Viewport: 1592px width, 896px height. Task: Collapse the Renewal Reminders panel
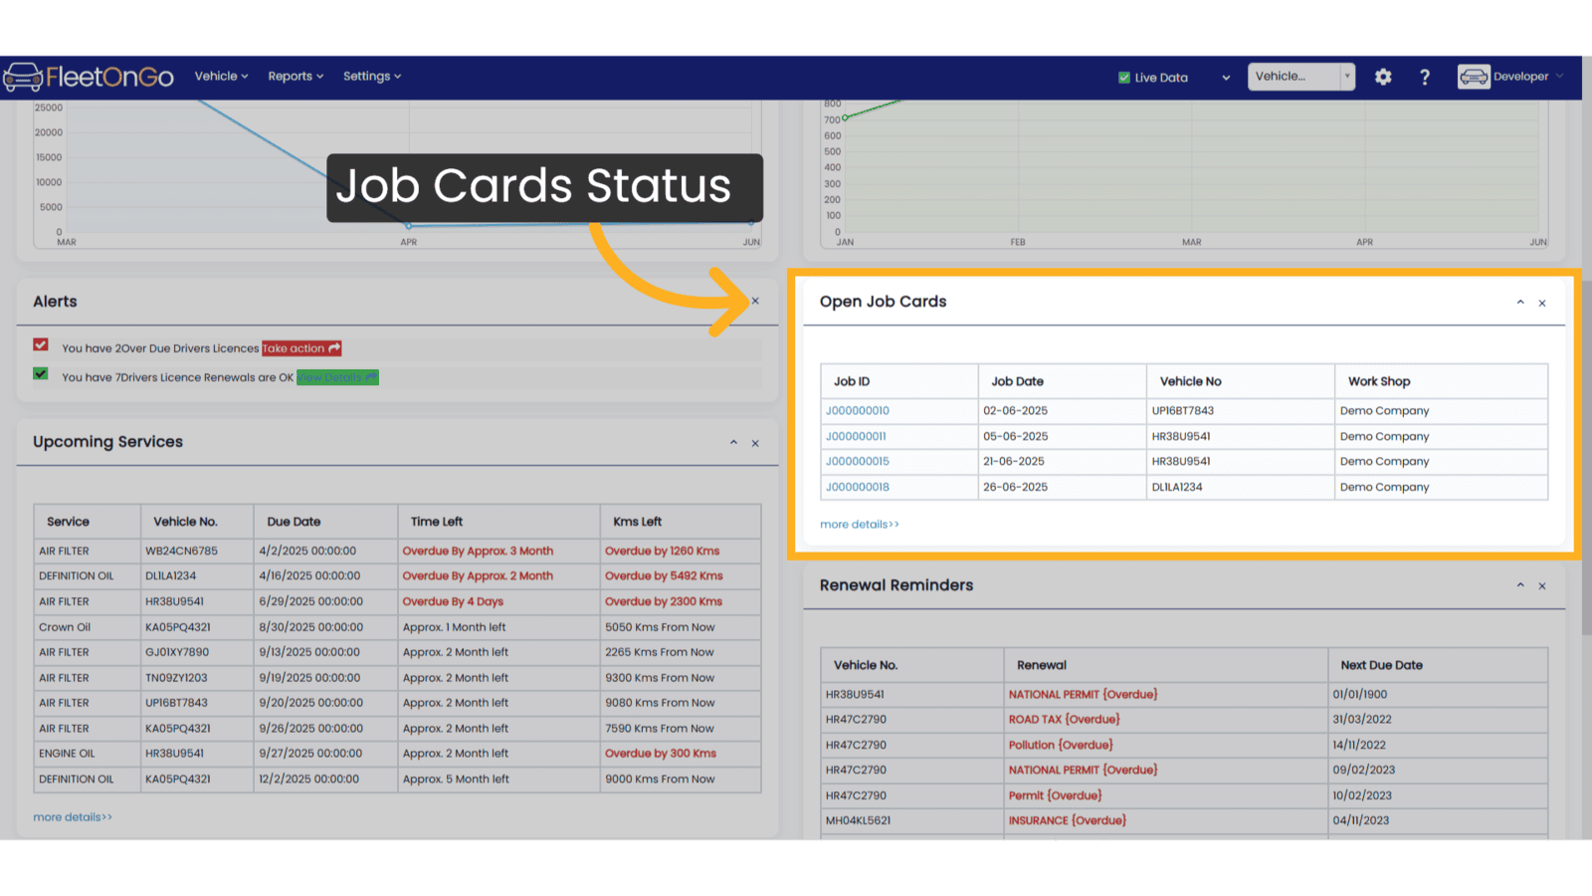(x=1520, y=585)
